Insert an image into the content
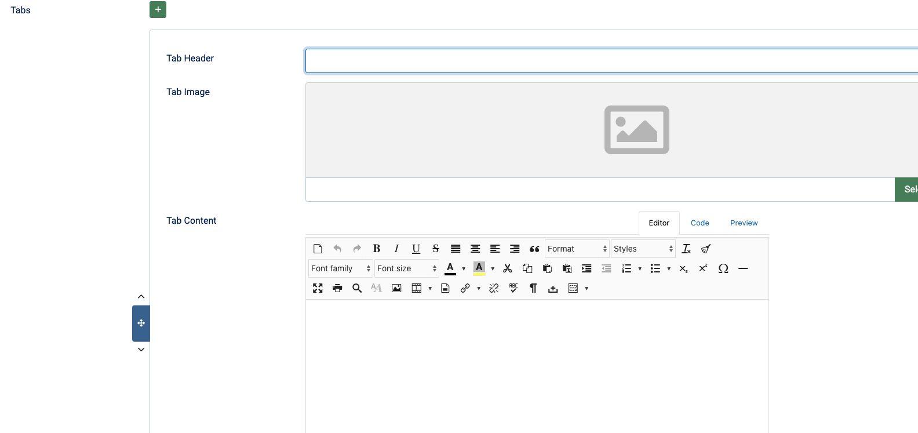 coord(396,288)
